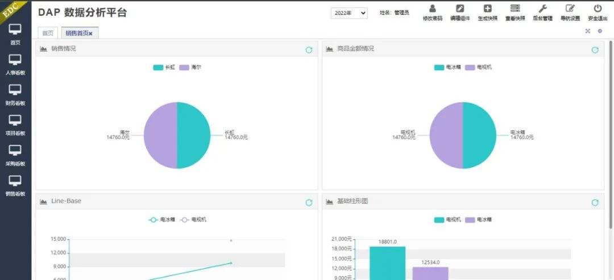Close the 销售首页 tab
This screenshot has height=280, width=614.
(91, 33)
